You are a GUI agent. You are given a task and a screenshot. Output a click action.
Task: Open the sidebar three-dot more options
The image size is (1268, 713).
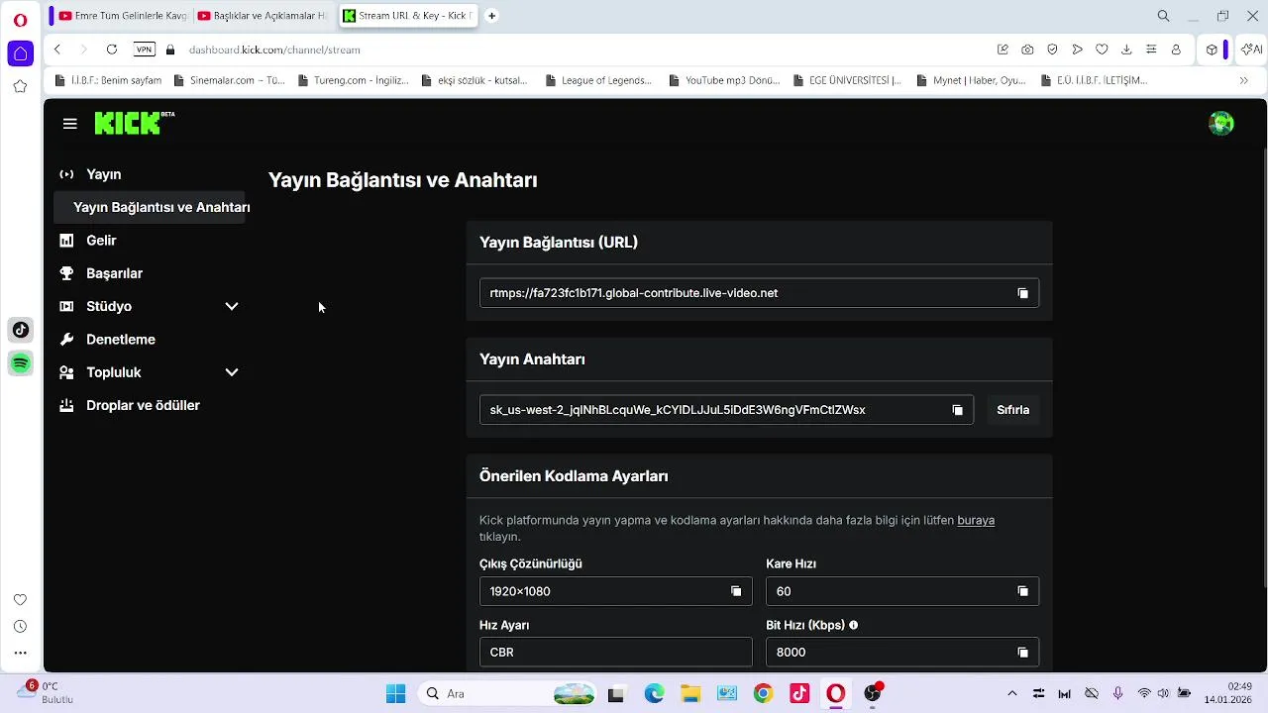pyautogui.click(x=20, y=653)
